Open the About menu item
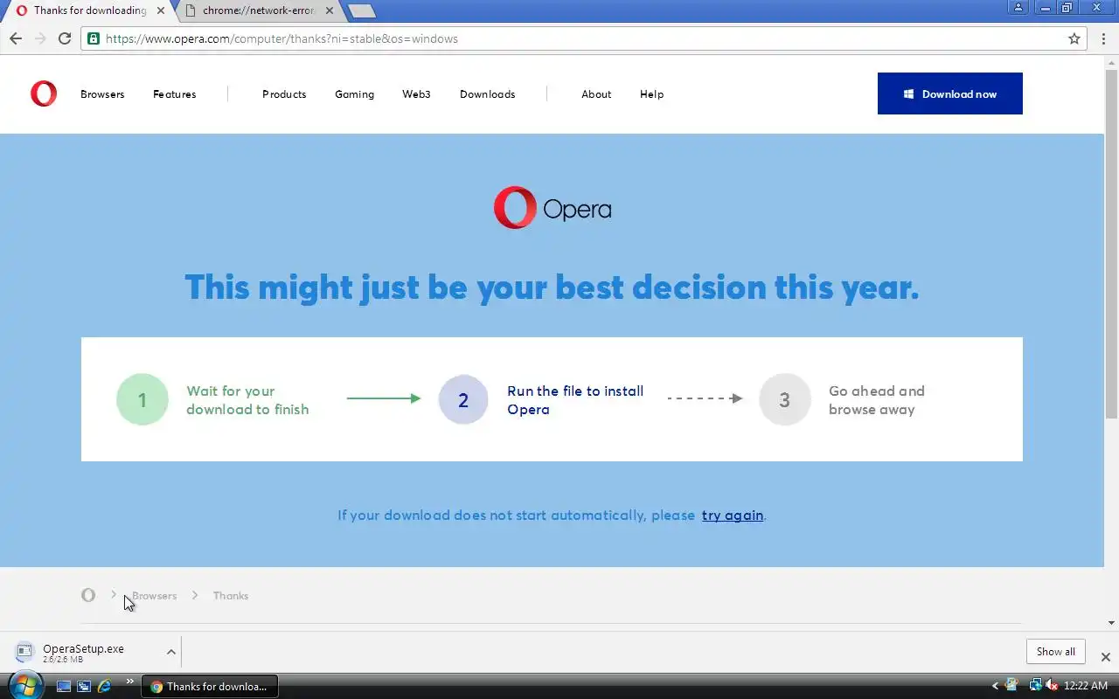Image resolution: width=1119 pixels, height=699 pixels. (596, 94)
